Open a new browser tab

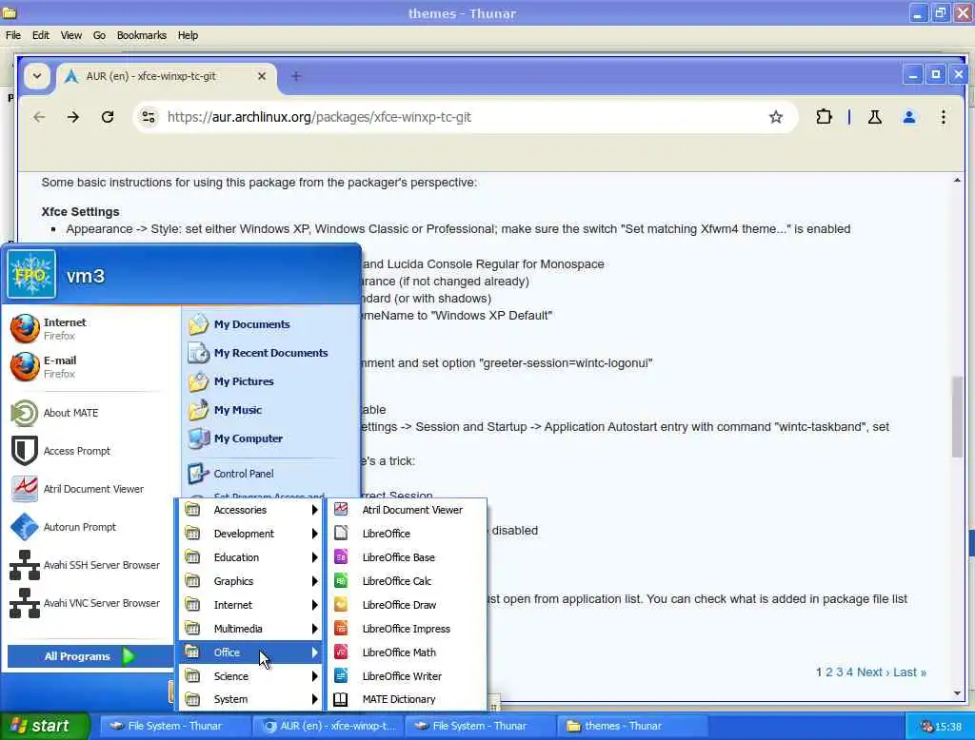296,76
